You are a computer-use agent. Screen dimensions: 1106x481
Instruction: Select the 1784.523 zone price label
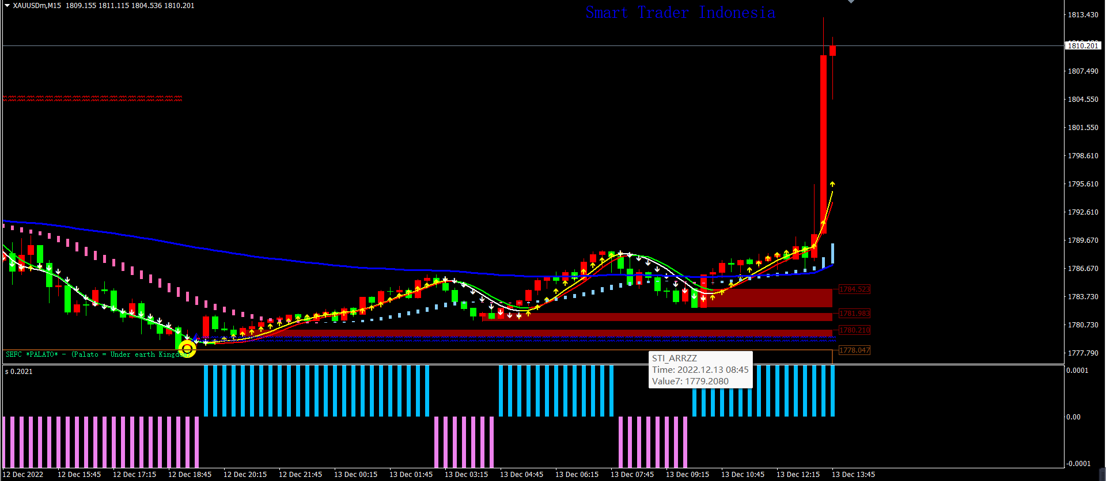(854, 289)
